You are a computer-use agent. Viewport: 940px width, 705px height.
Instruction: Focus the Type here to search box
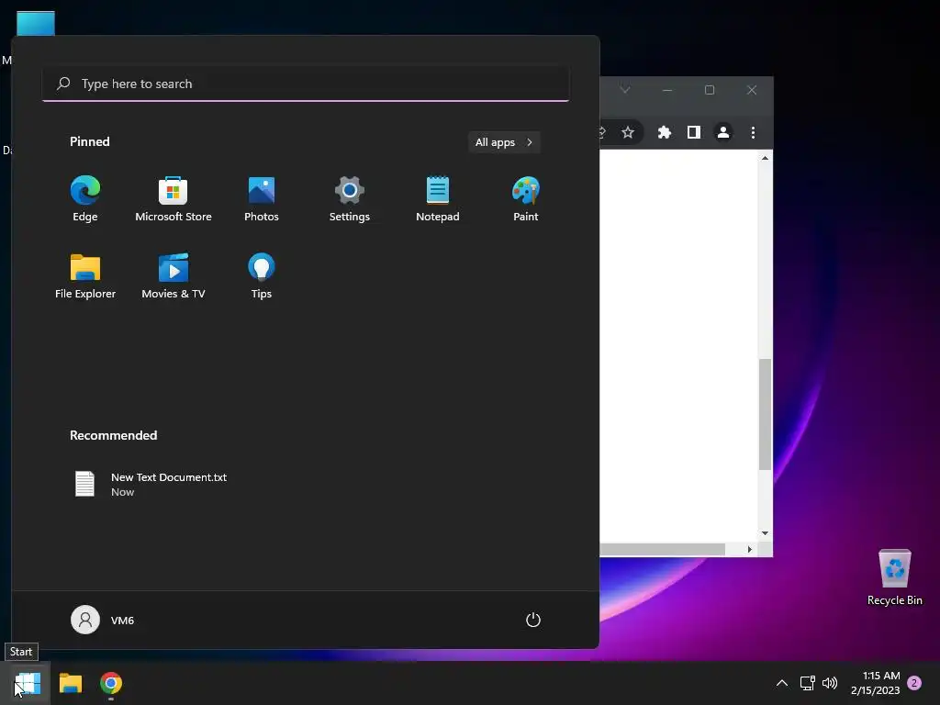[x=306, y=84]
